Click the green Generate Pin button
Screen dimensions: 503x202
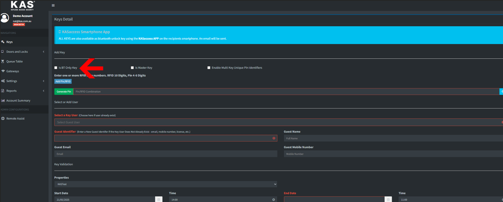point(64,92)
